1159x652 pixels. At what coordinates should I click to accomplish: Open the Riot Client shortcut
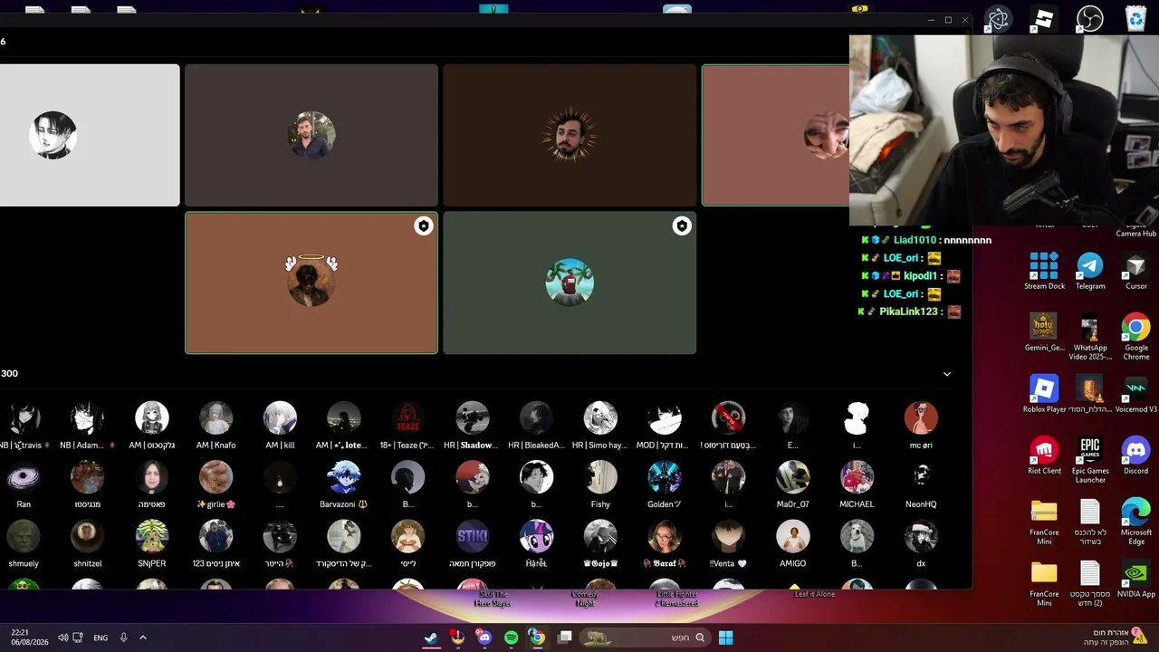click(1044, 455)
